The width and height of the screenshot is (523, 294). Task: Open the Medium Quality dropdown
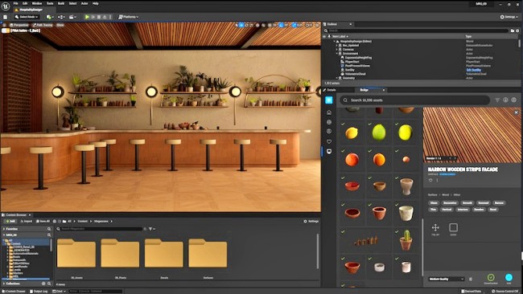[x=447, y=279]
